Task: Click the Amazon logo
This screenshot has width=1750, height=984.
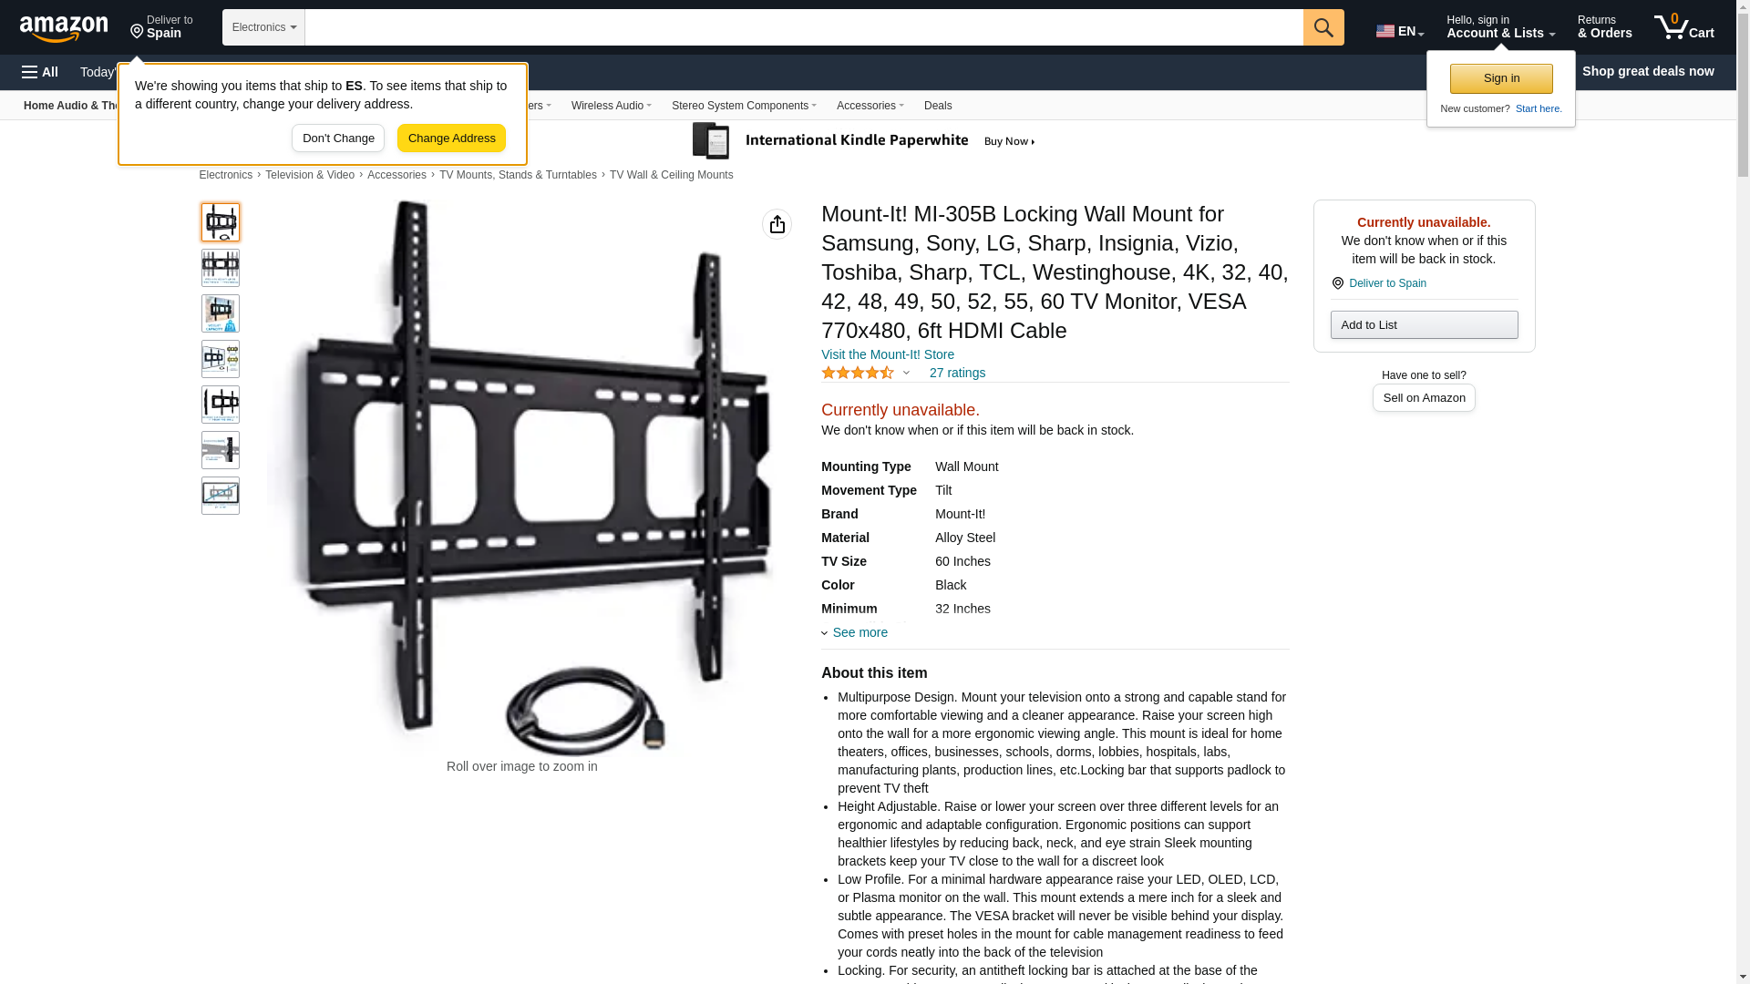Action: pos(64,28)
